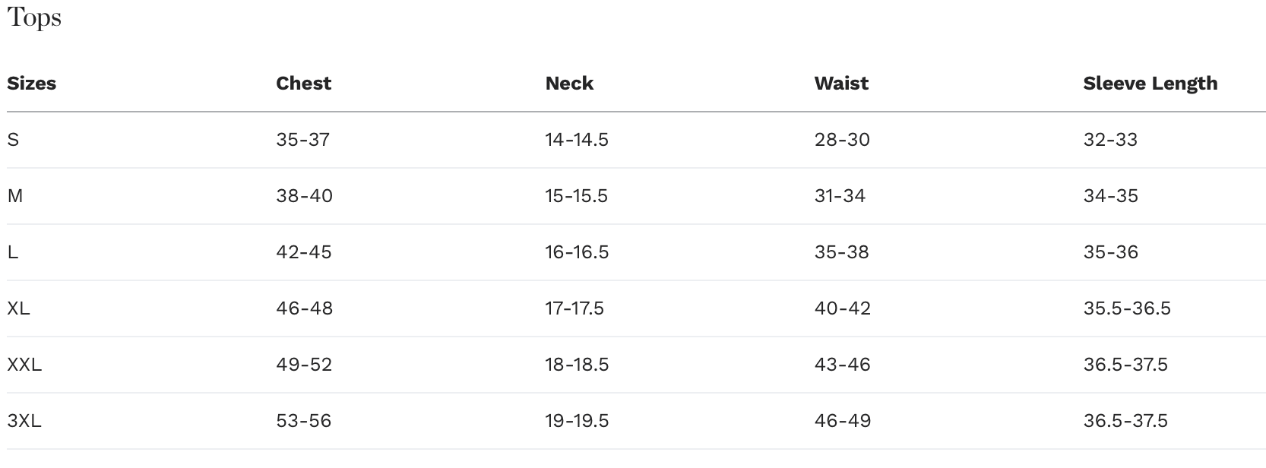Image resolution: width=1266 pixels, height=468 pixels.
Task: Click waist value 46-49
Action: (x=842, y=421)
